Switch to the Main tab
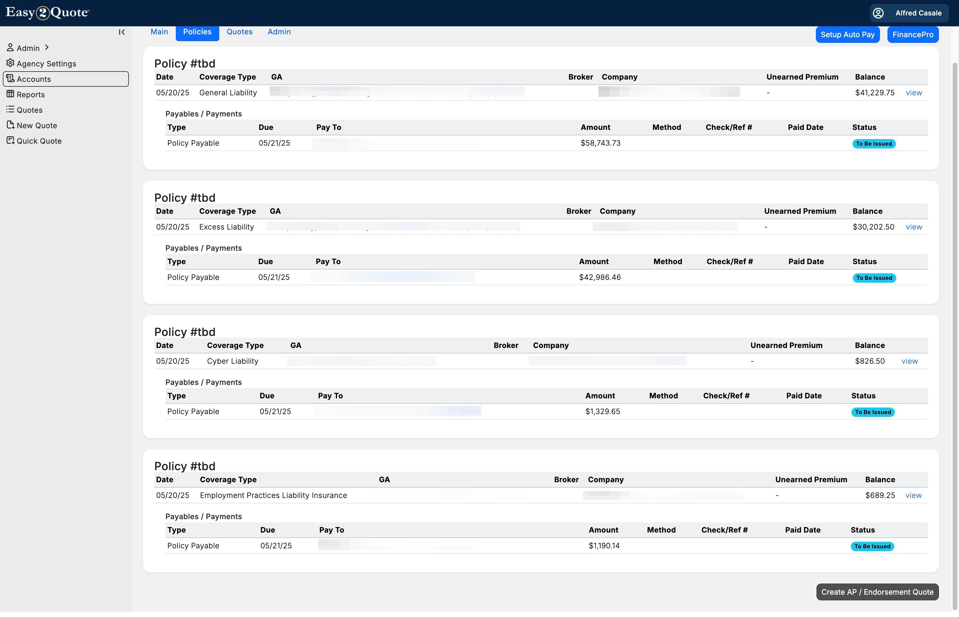Screen dimensions: 959x617 pos(159,32)
